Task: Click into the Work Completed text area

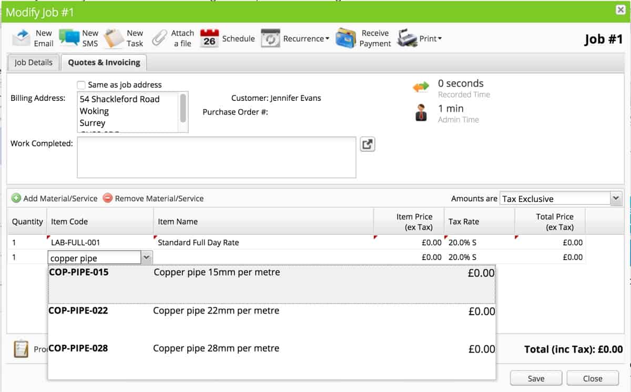Action: click(217, 157)
